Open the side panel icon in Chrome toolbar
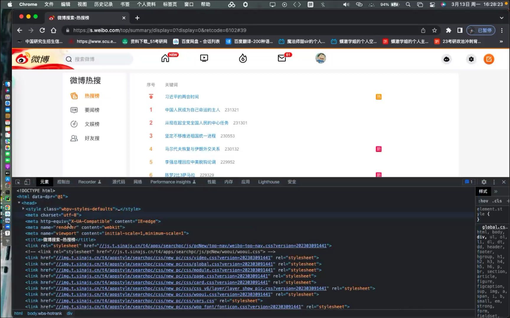Screen dimensions: 510x318 coord(460,30)
